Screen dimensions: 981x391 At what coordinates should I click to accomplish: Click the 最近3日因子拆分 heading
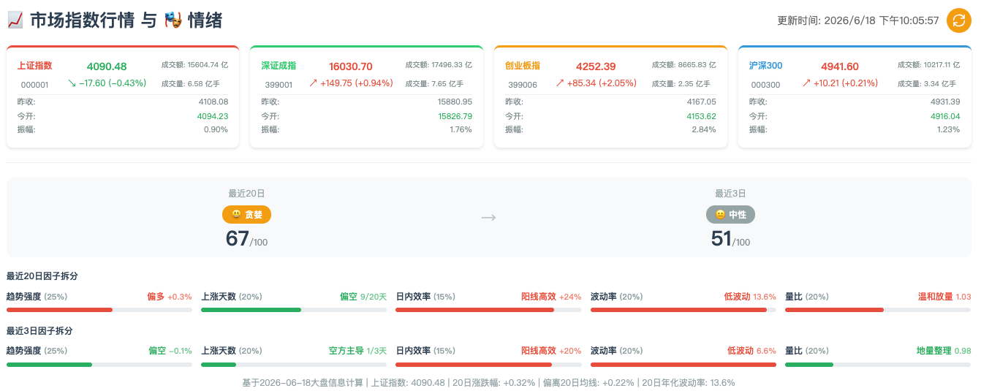(x=39, y=330)
